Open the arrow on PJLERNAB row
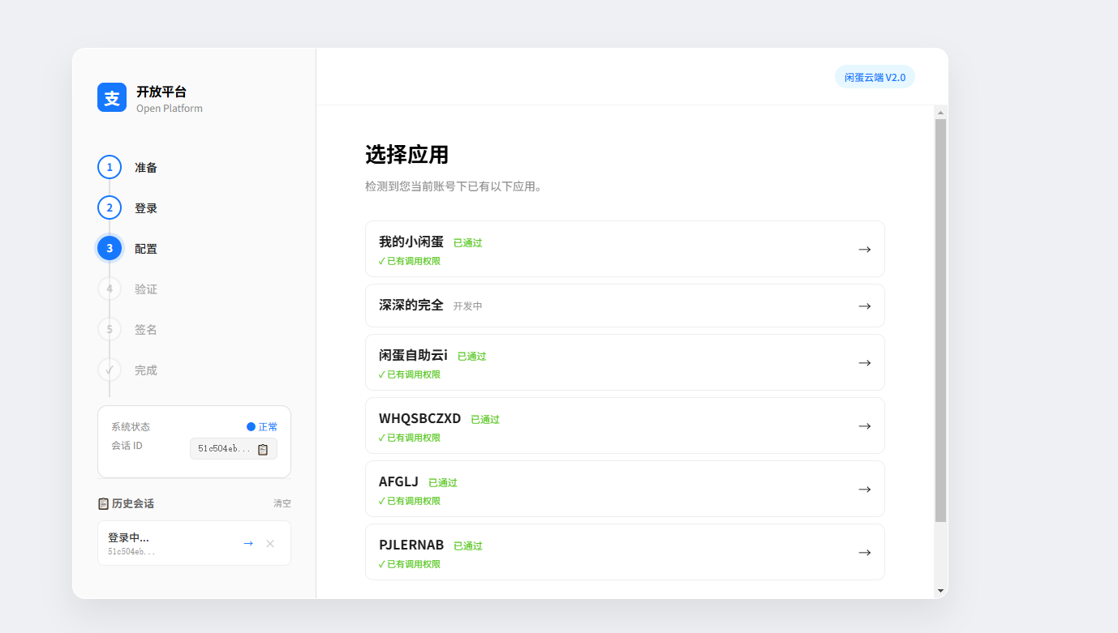1118x633 pixels. pos(865,552)
